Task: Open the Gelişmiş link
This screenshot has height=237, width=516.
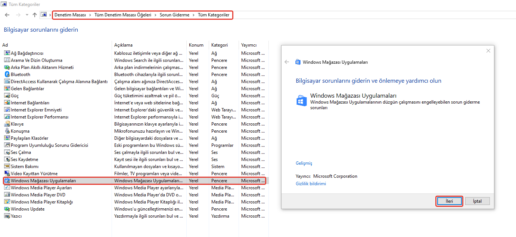Action: 304,163
